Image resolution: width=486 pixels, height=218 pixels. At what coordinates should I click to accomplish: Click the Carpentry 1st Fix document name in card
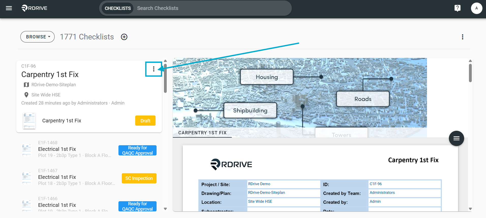(x=62, y=121)
